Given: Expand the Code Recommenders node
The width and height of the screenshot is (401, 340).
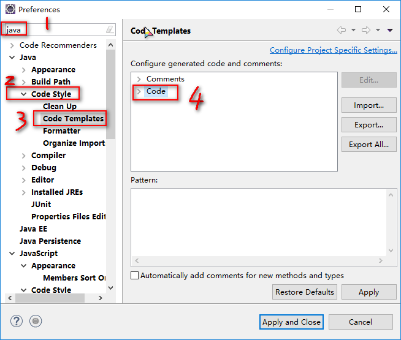Looking at the screenshot, I should [x=12, y=45].
